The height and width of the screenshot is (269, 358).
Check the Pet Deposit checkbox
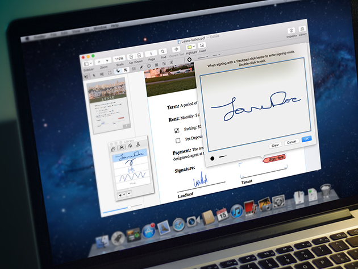178,139
